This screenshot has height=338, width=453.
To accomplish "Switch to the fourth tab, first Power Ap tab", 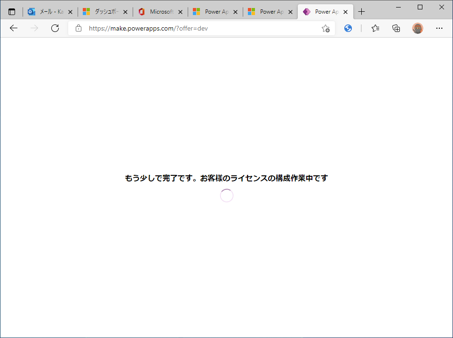I will point(215,12).
